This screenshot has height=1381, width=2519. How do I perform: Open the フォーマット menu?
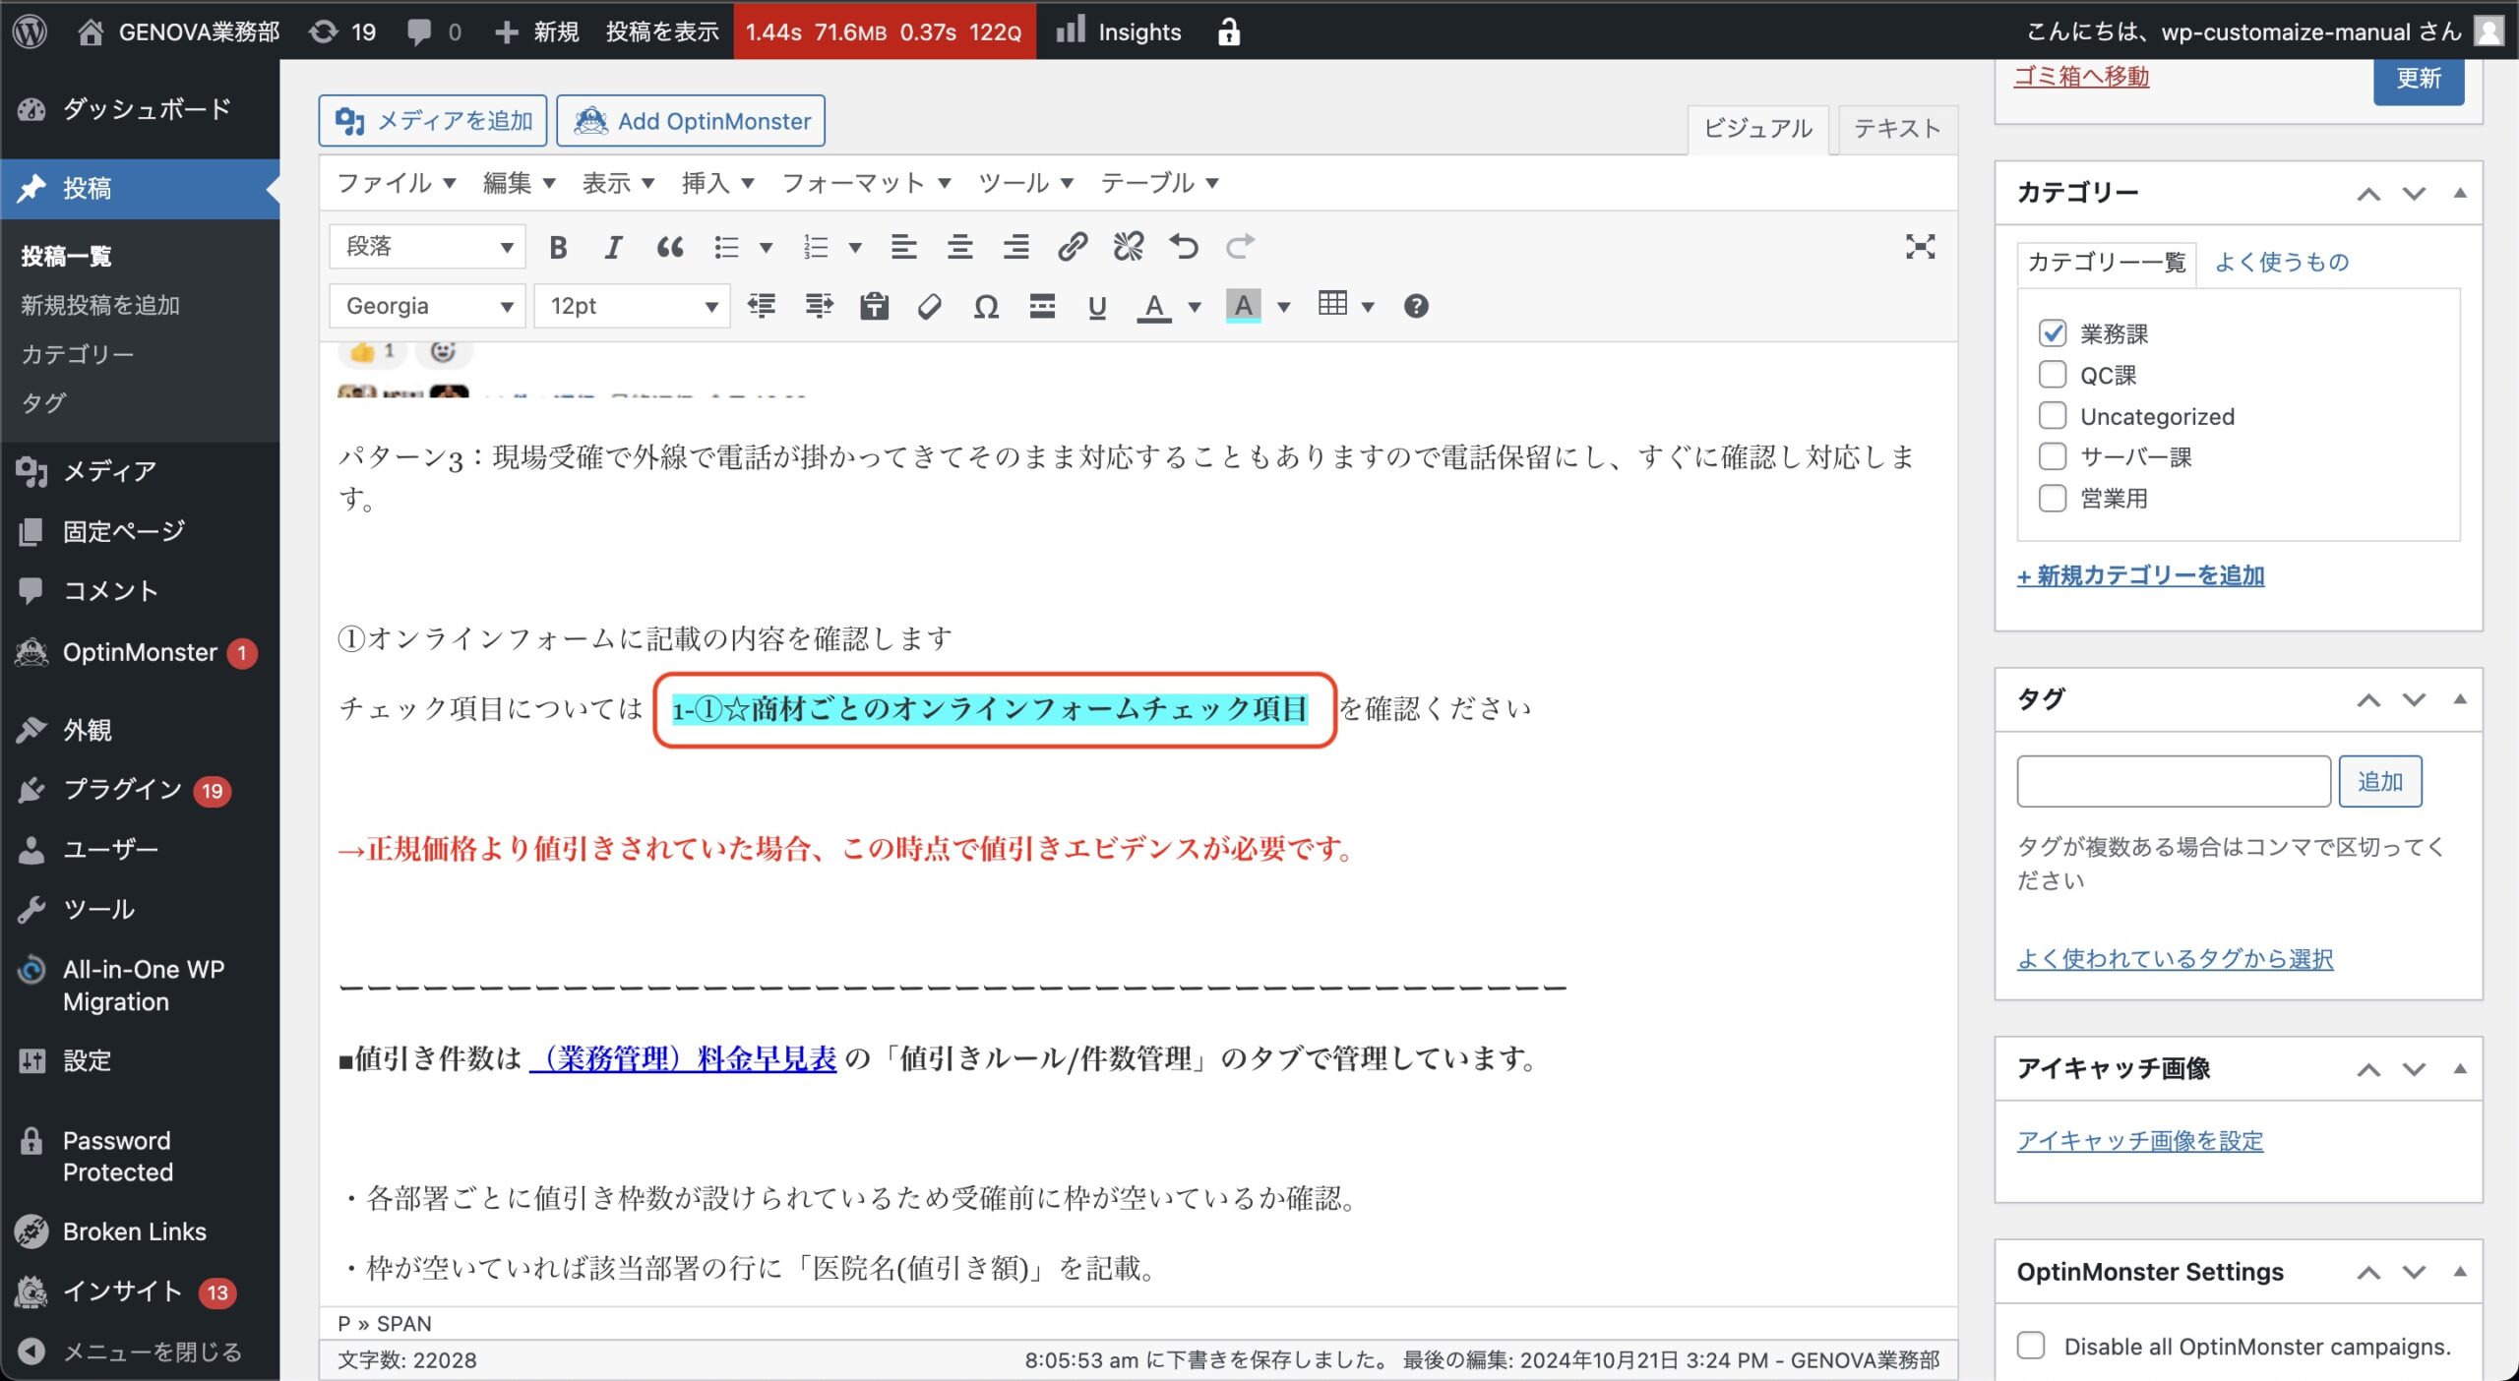(x=865, y=183)
